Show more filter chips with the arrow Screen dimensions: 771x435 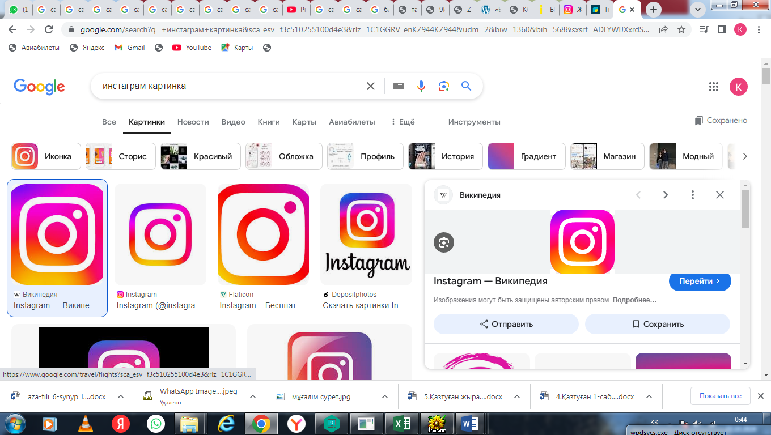tap(745, 156)
